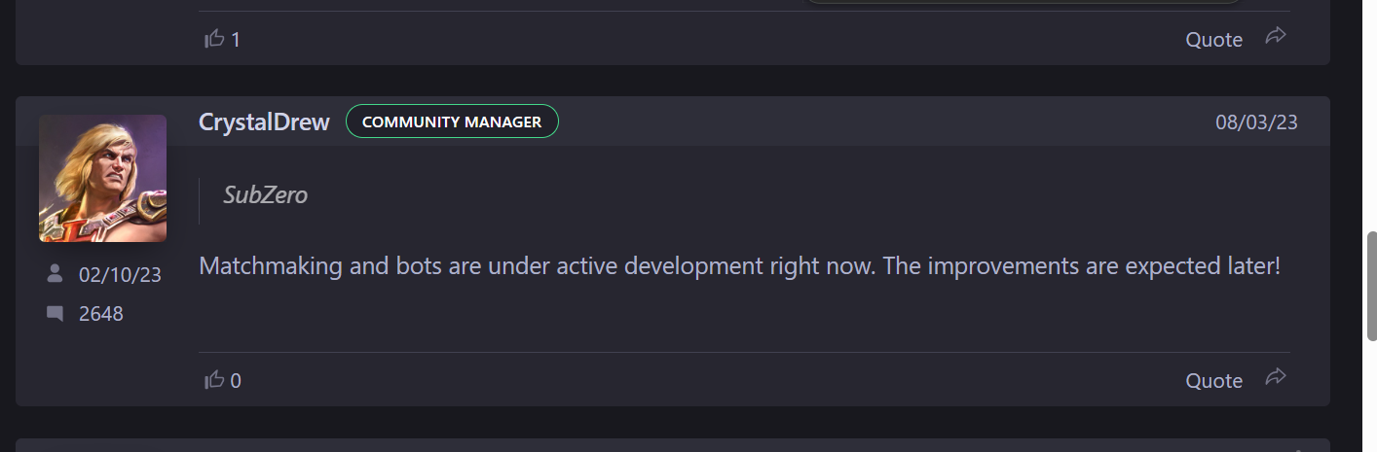This screenshot has height=452, width=1377.
Task: Share CrystalDrew's post using the arrow icon
Action: tap(1276, 377)
